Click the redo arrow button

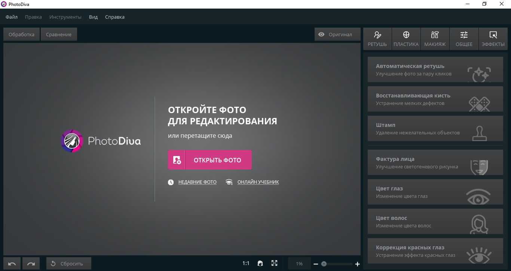click(31, 264)
